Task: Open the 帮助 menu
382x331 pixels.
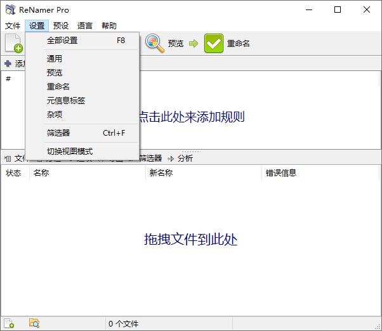Action: 109,25
